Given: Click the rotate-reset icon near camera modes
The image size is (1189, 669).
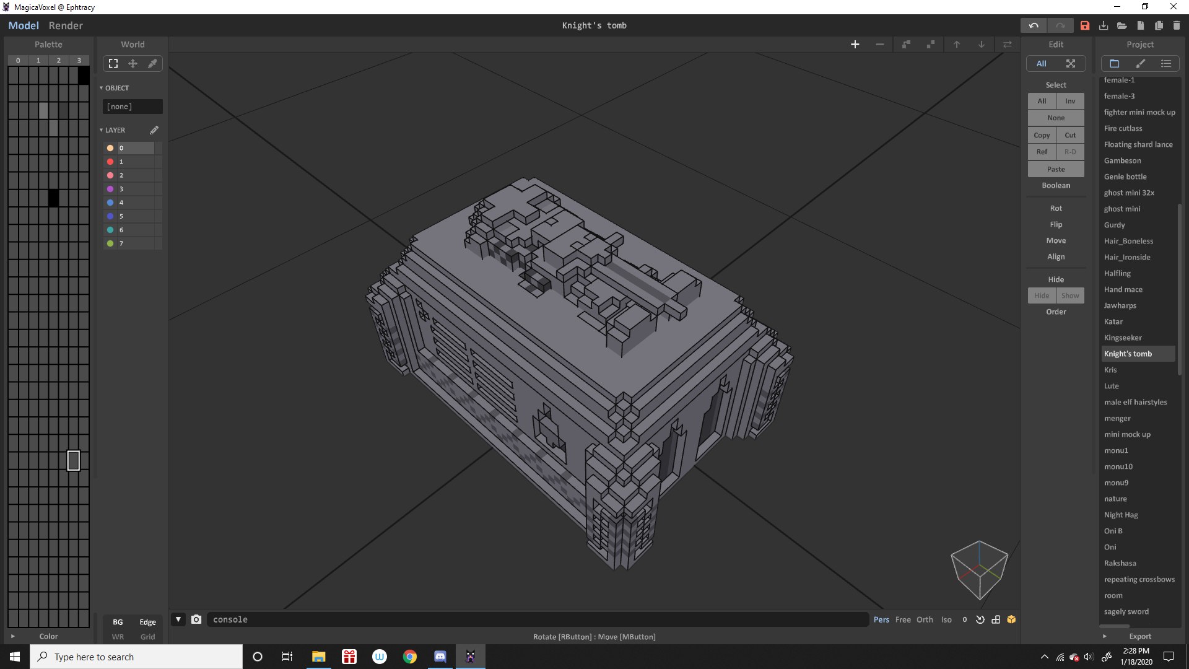Looking at the screenshot, I should click(x=980, y=619).
